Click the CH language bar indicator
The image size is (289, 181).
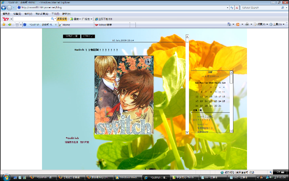tap(278, 172)
